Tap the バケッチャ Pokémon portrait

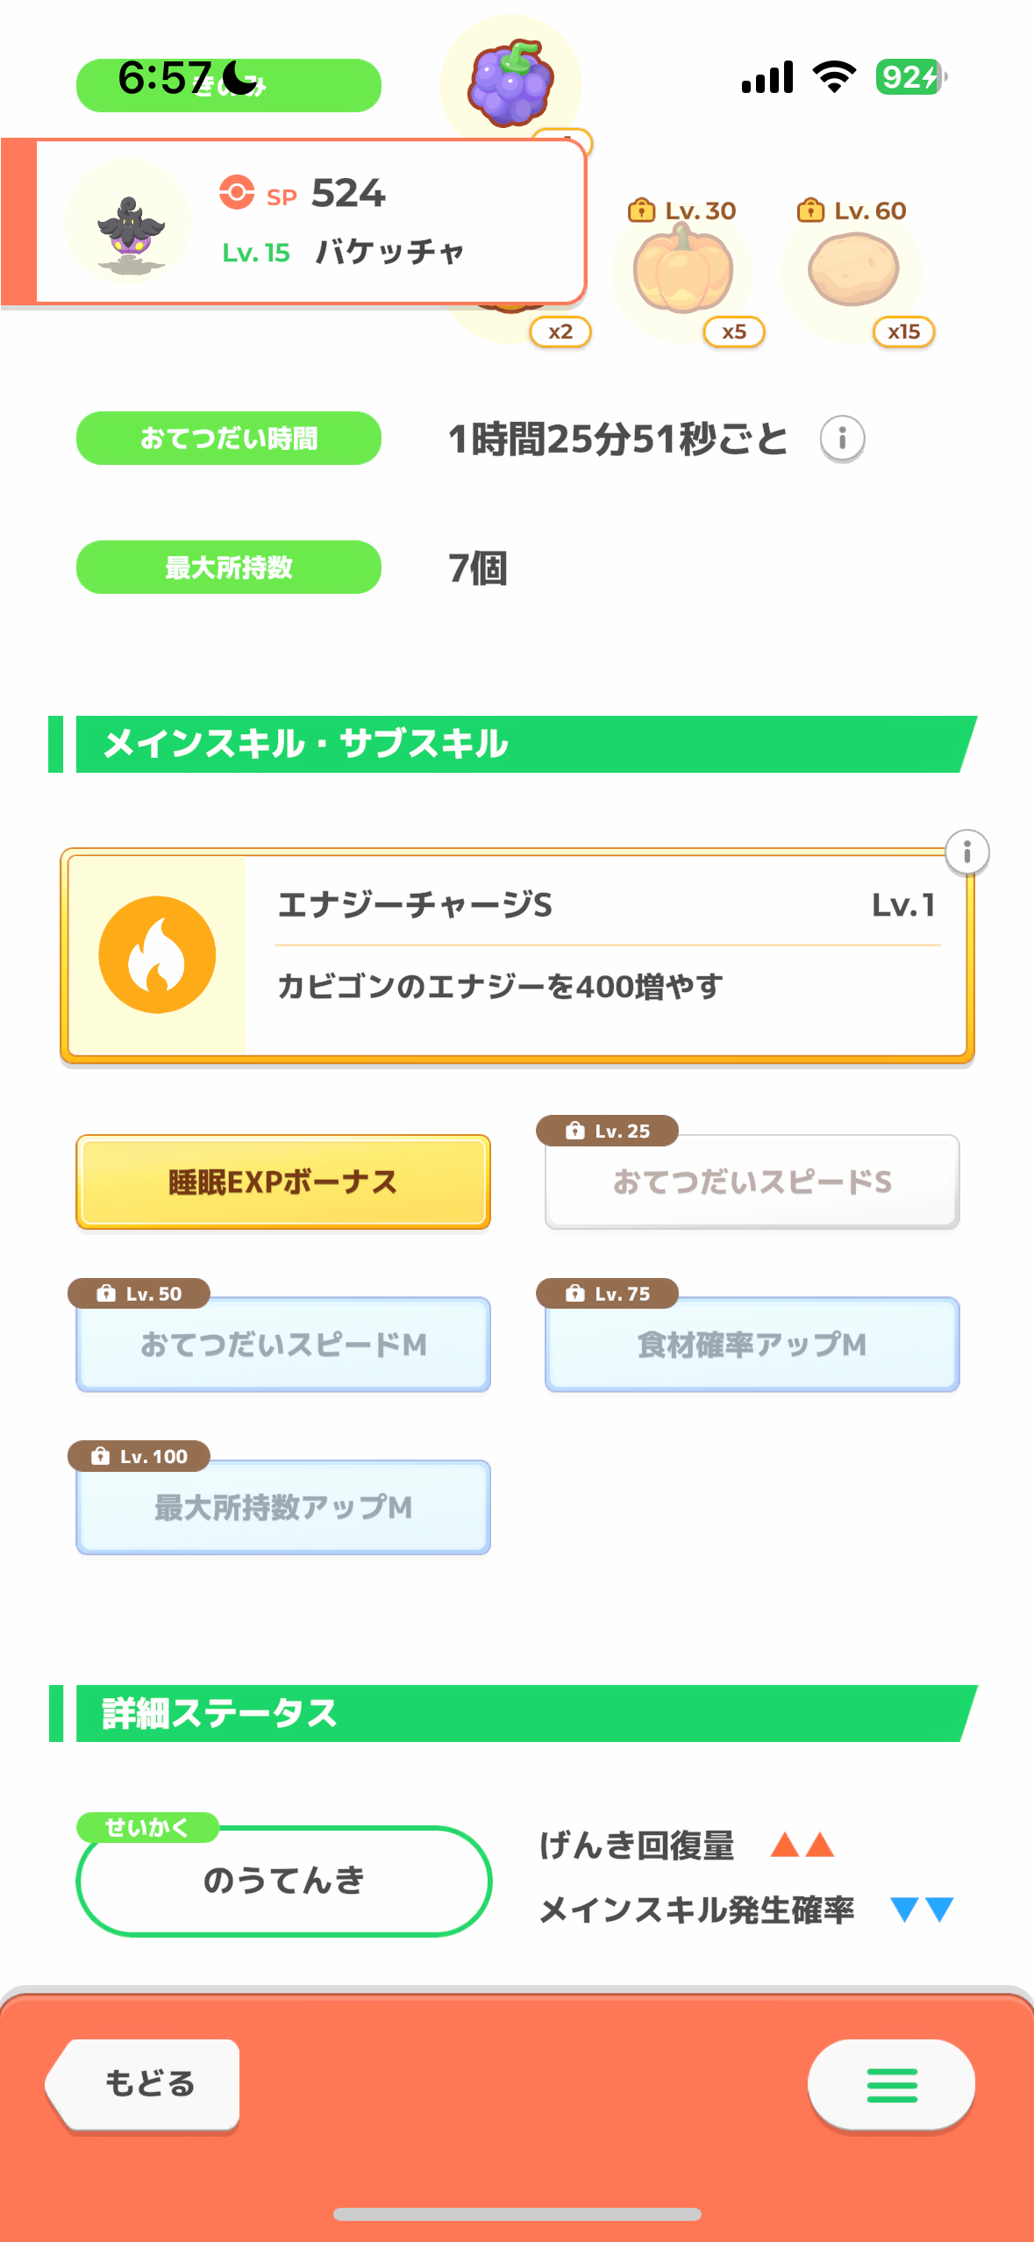[x=129, y=222]
